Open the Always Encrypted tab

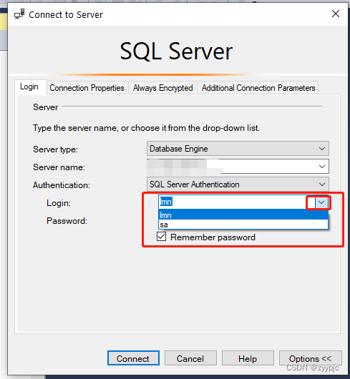point(162,88)
